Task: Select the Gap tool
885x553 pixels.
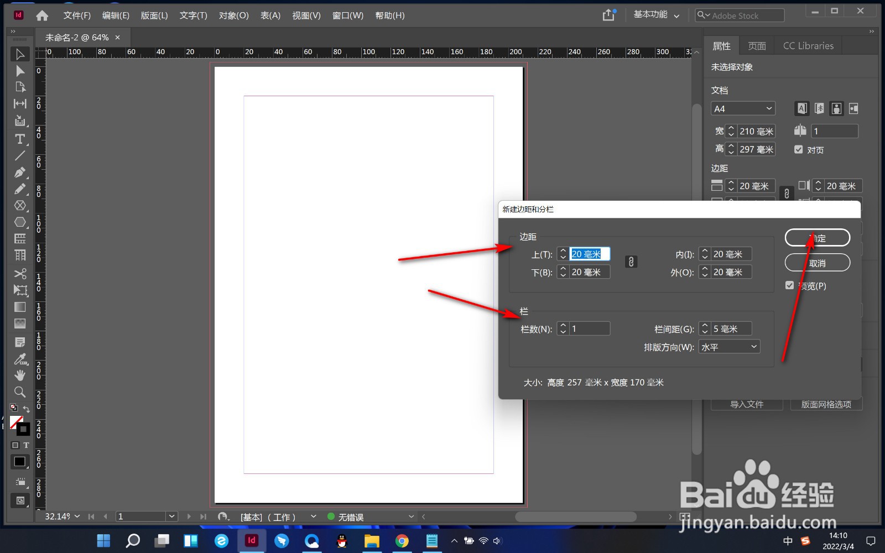Action: [x=20, y=103]
